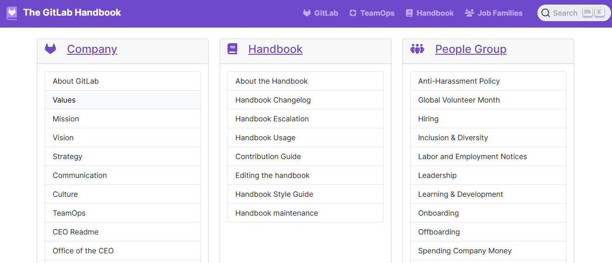Go to the Mission page
This screenshot has width=612, height=263.
[122, 119]
